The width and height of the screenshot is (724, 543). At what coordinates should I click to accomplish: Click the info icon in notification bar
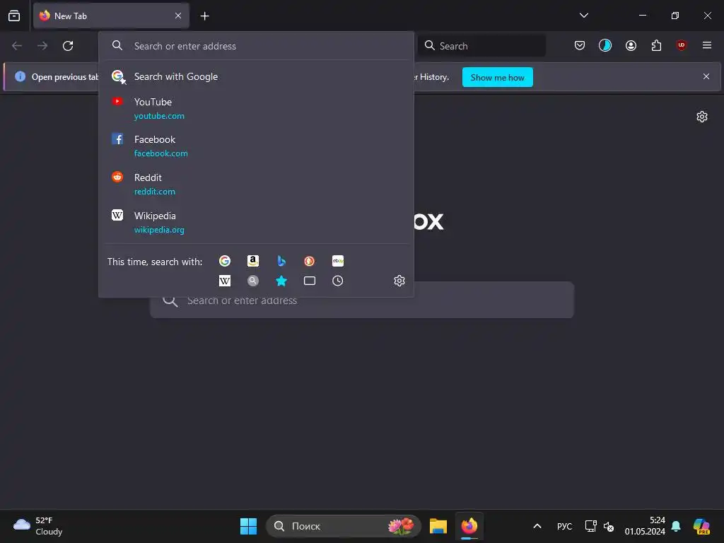pos(20,76)
